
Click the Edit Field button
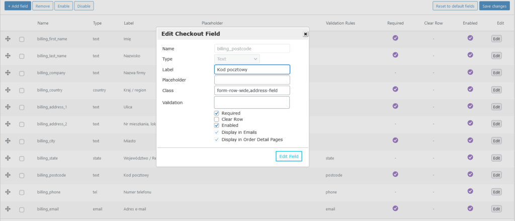(x=289, y=157)
